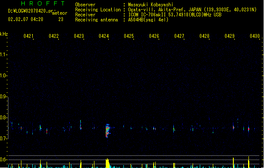Screen dimensions: 264x168
Task: Click the 0.8 kHz axis label
Action: coord(3,118)
